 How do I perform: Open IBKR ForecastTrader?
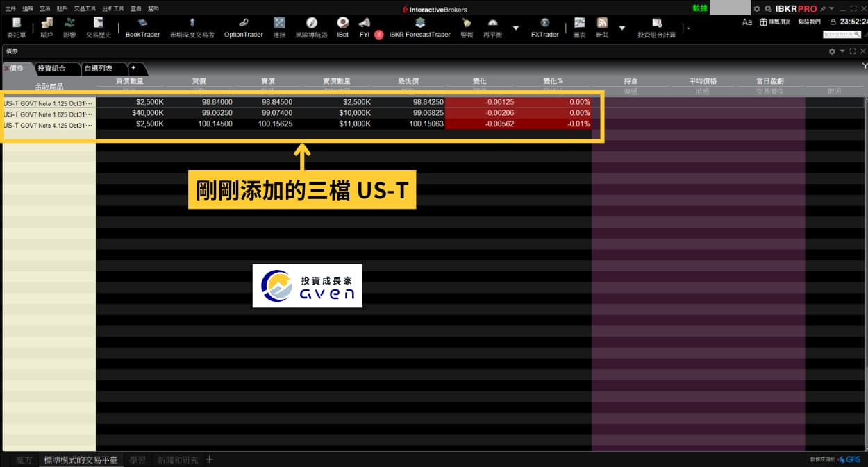419,27
